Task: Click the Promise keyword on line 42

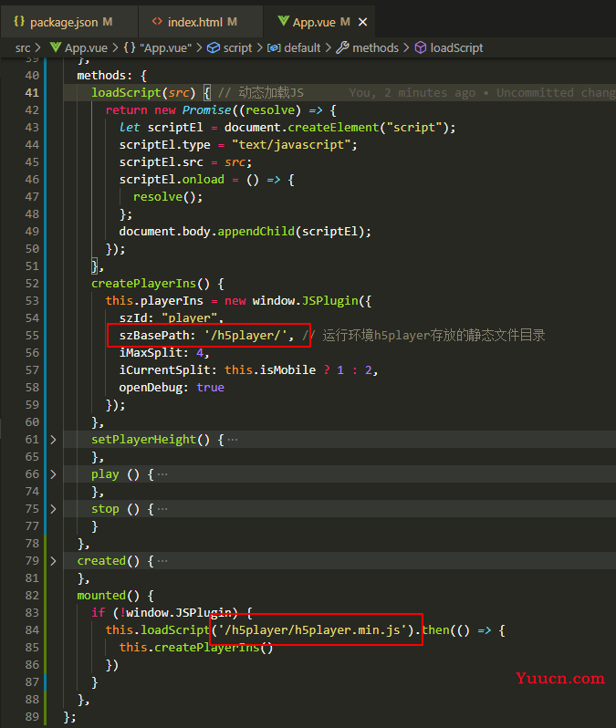Action: [x=207, y=110]
